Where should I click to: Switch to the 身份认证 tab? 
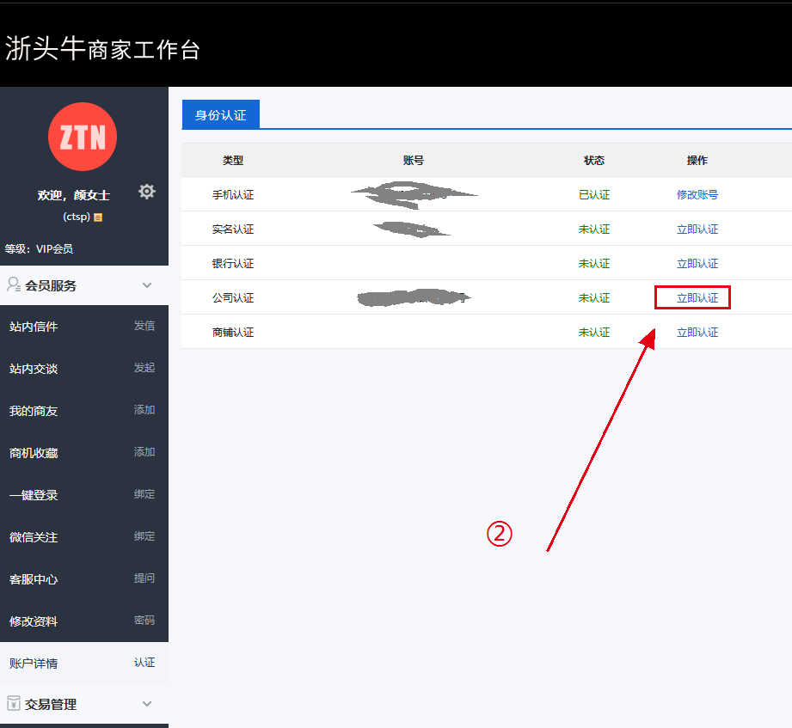pos(220,115)
